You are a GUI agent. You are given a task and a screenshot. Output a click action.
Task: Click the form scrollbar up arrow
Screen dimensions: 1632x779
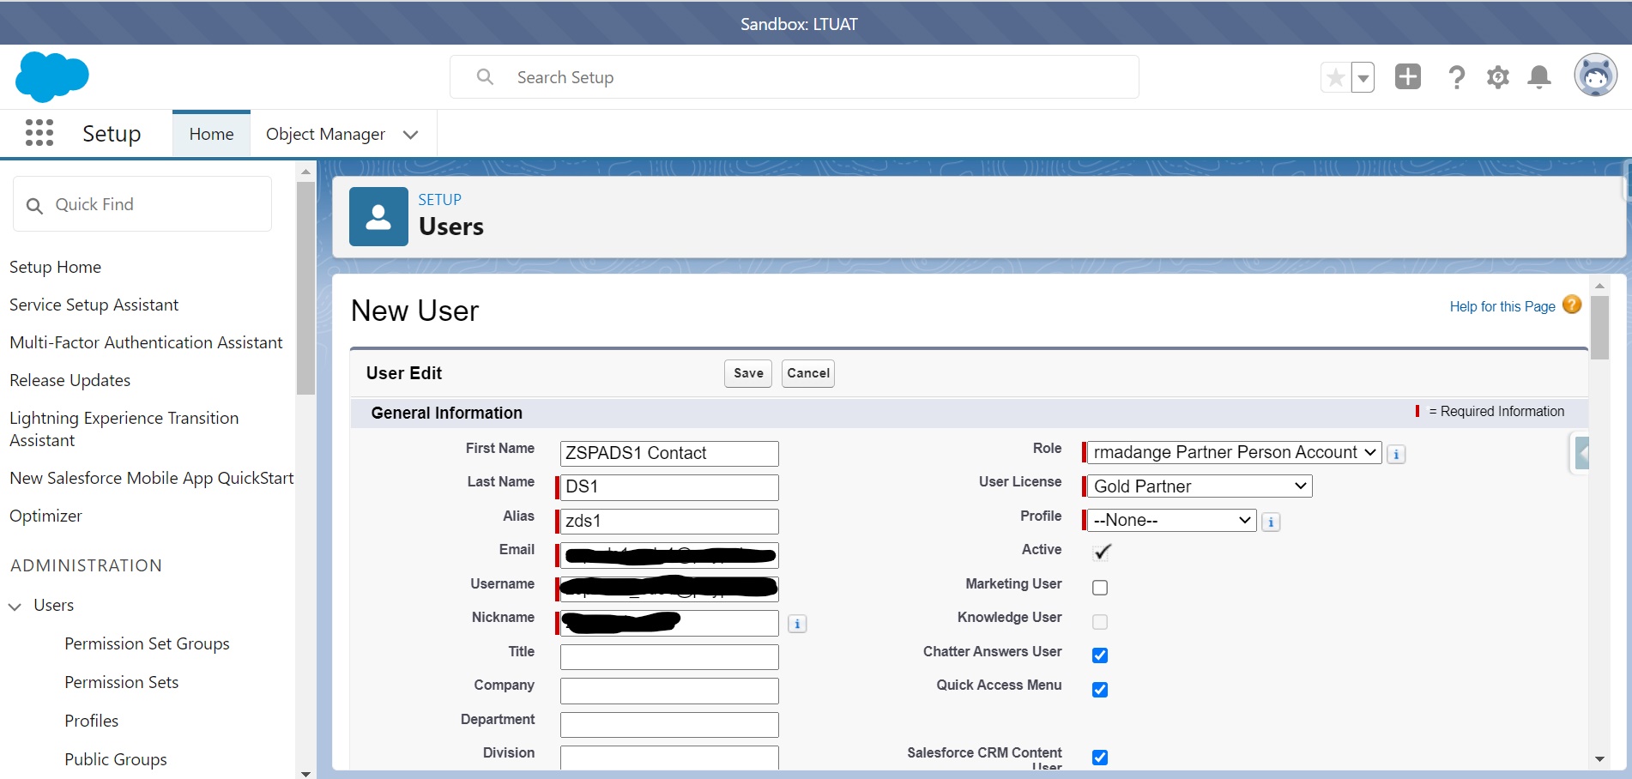[1599, 285]
